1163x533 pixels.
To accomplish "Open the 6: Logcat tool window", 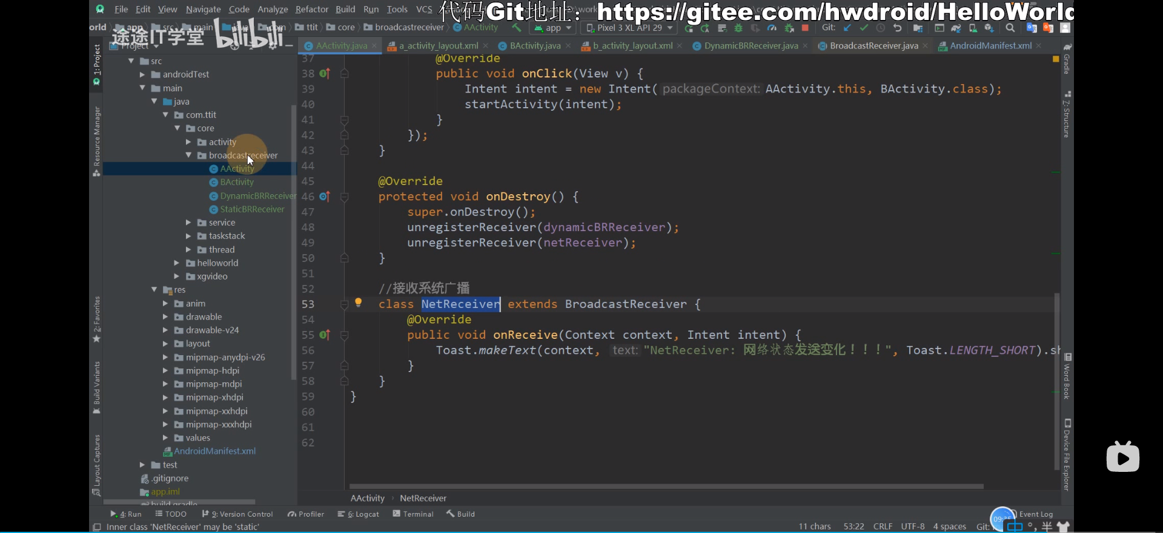I will (359, 514).
